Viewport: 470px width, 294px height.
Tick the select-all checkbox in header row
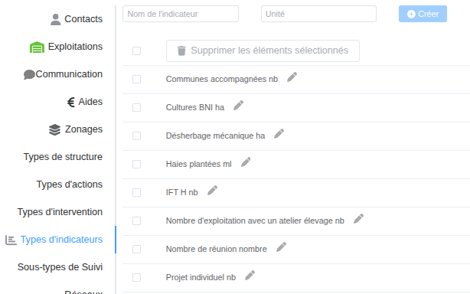pyautogui.click(x=137, y=51)
